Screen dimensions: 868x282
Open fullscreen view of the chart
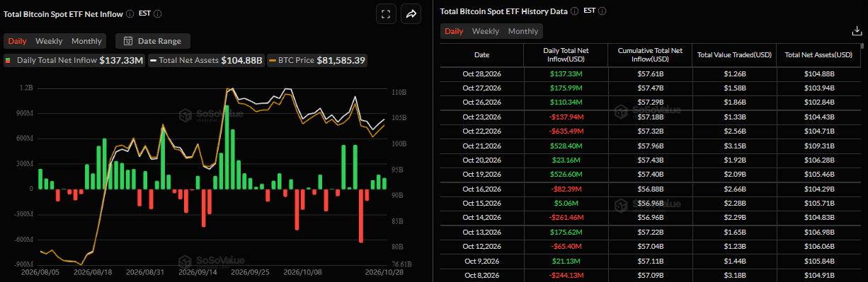[386, 14]
